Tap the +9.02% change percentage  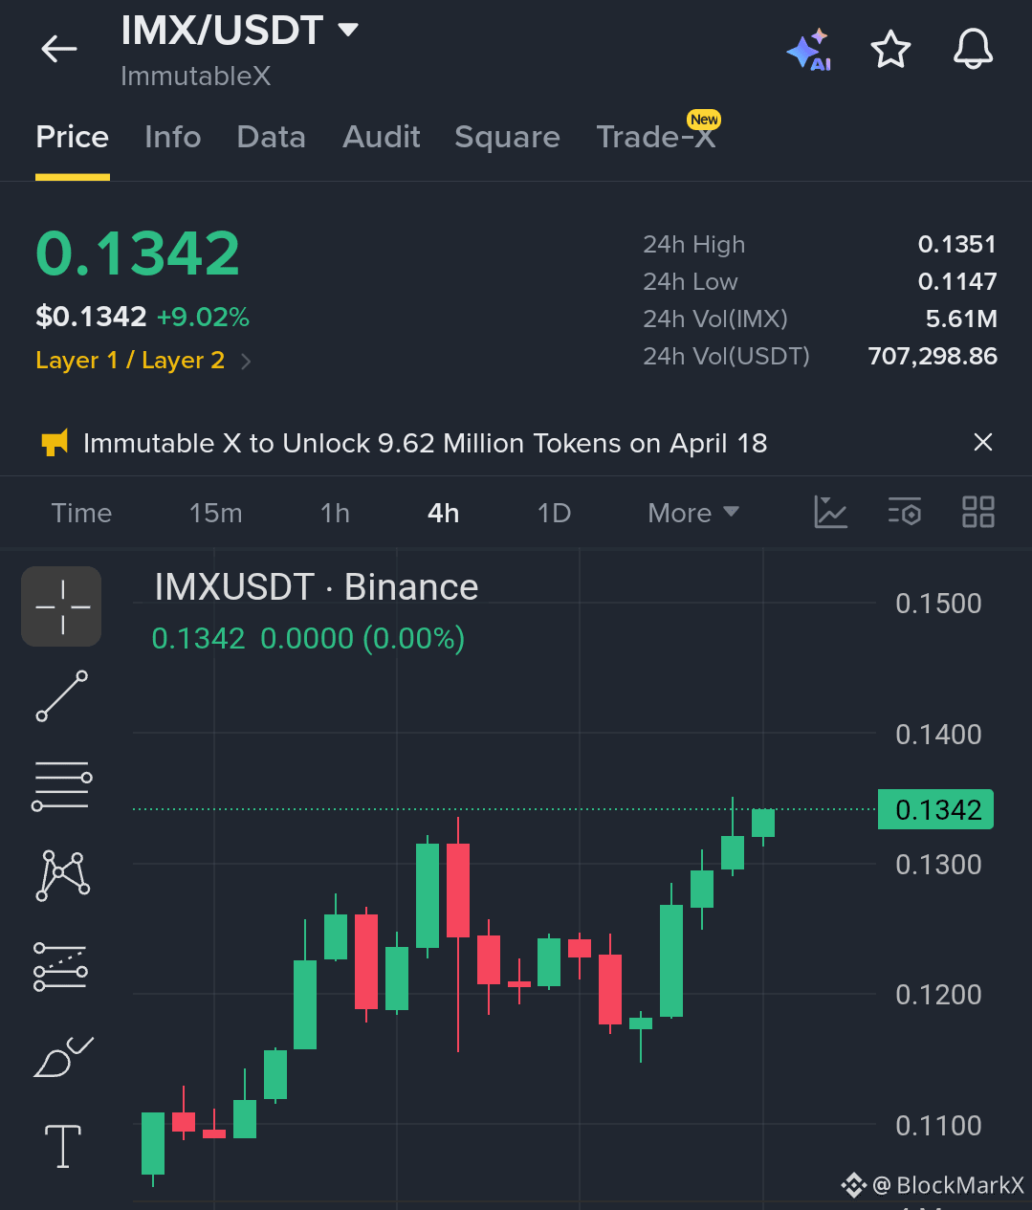click(203, 317)
